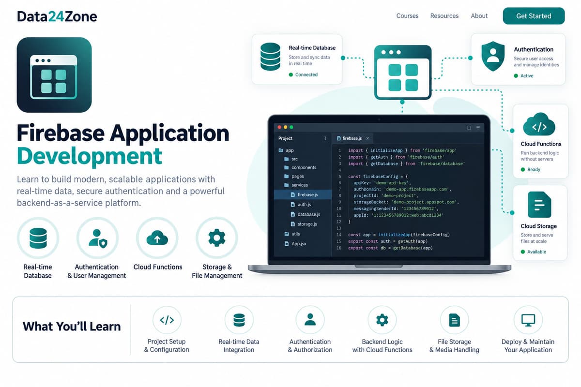Click the File Storage document icon
581x387 pixels.
tap(454, 320)
